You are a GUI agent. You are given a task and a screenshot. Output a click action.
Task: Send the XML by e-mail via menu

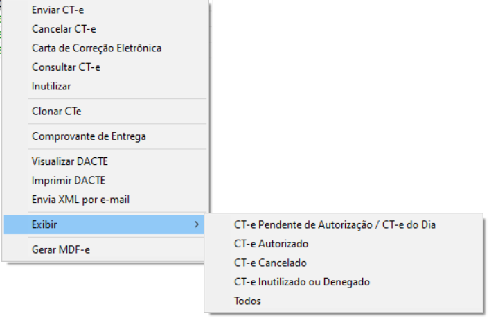click(80, 200)
